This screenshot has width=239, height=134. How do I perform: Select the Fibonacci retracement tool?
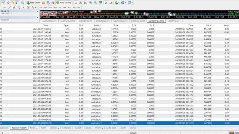pos(19,7)
